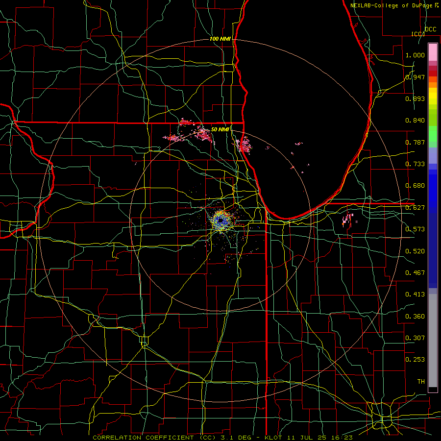
Task: Click the "TH" threshold label
Action: point(421,382)
